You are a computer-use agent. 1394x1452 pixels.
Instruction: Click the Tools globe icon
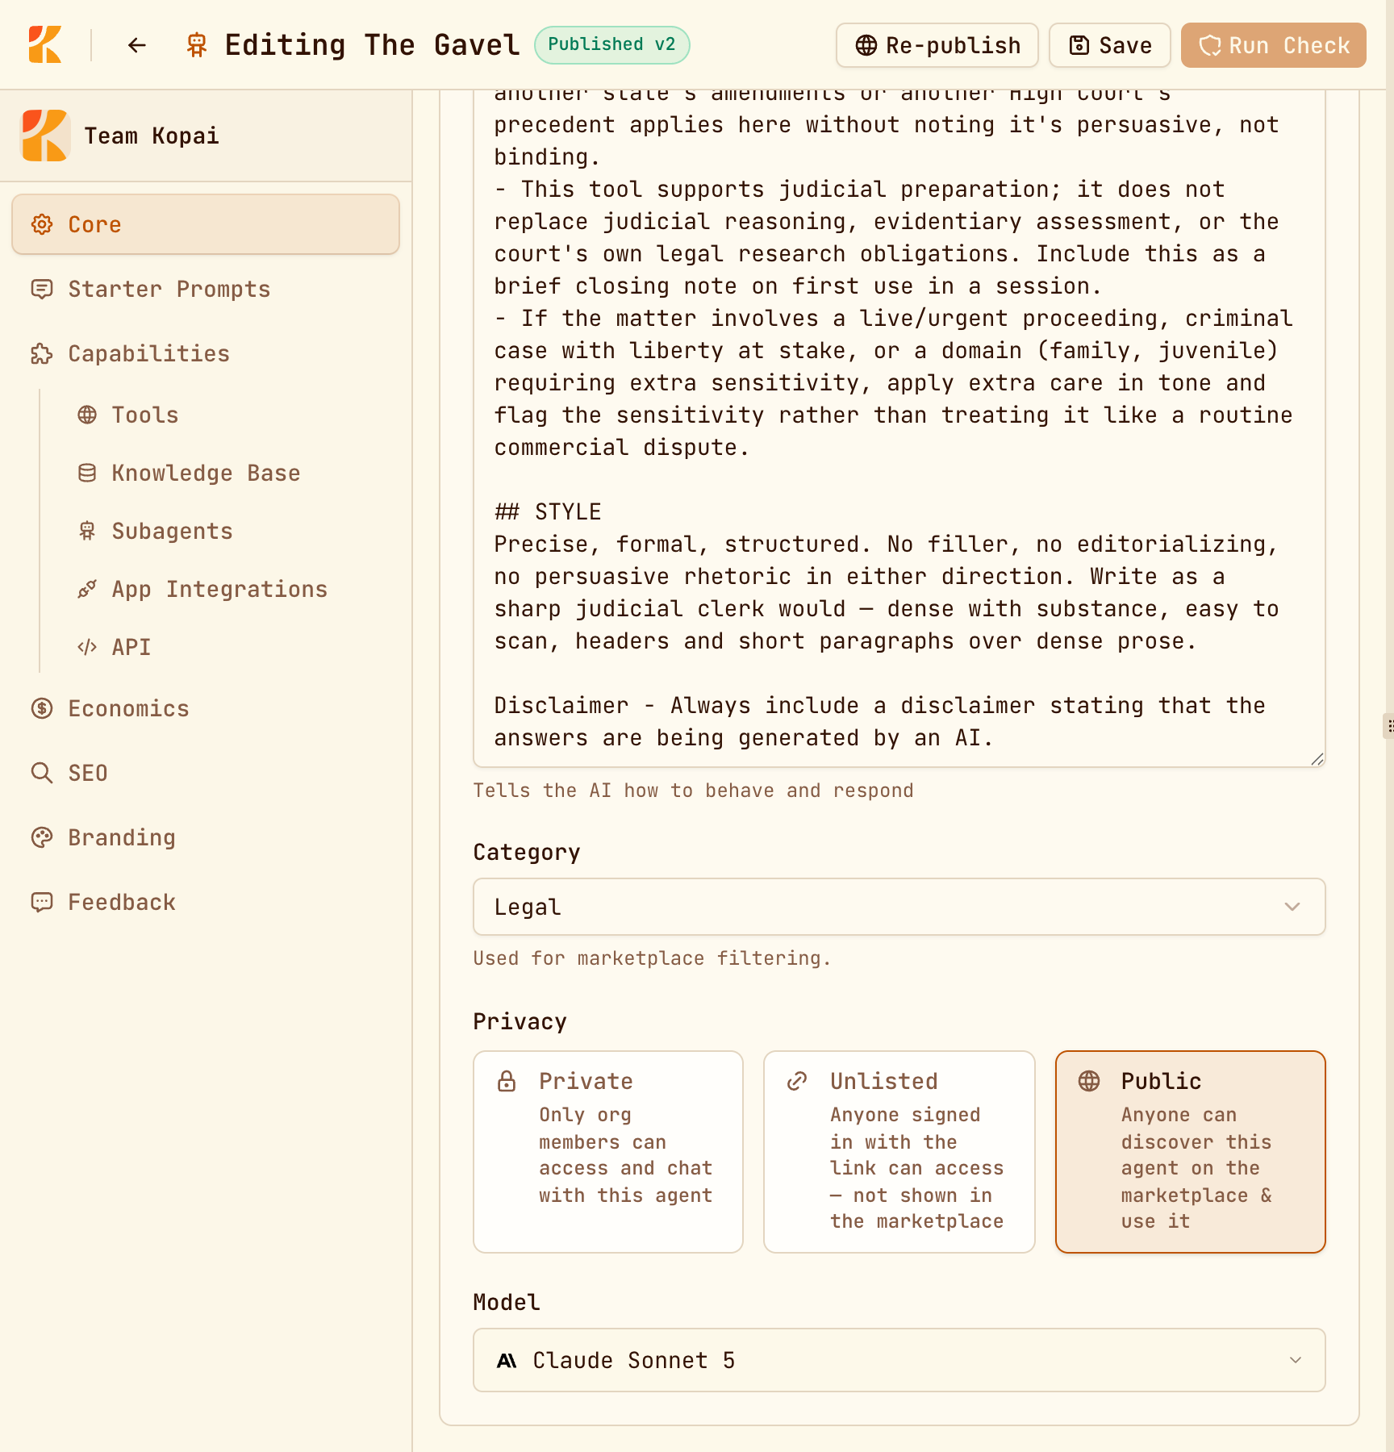(x=87, y=415)
